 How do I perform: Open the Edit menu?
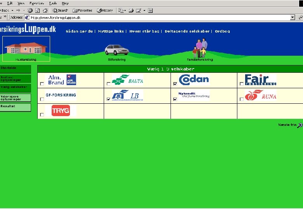(x=10, y=3)
